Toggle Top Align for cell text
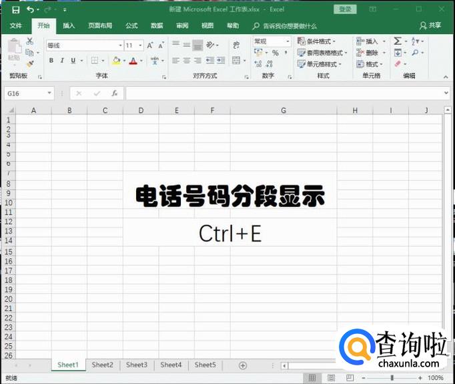Image resolution: width=455 pixels, height=384 pixels. (176, 44)
